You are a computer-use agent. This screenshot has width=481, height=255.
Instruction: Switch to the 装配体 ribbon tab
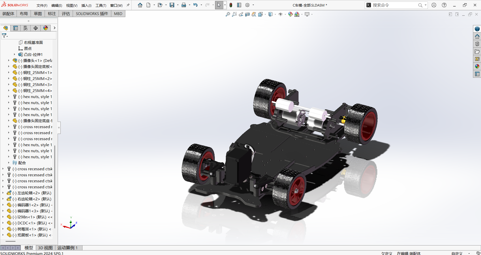click(8, 14)
